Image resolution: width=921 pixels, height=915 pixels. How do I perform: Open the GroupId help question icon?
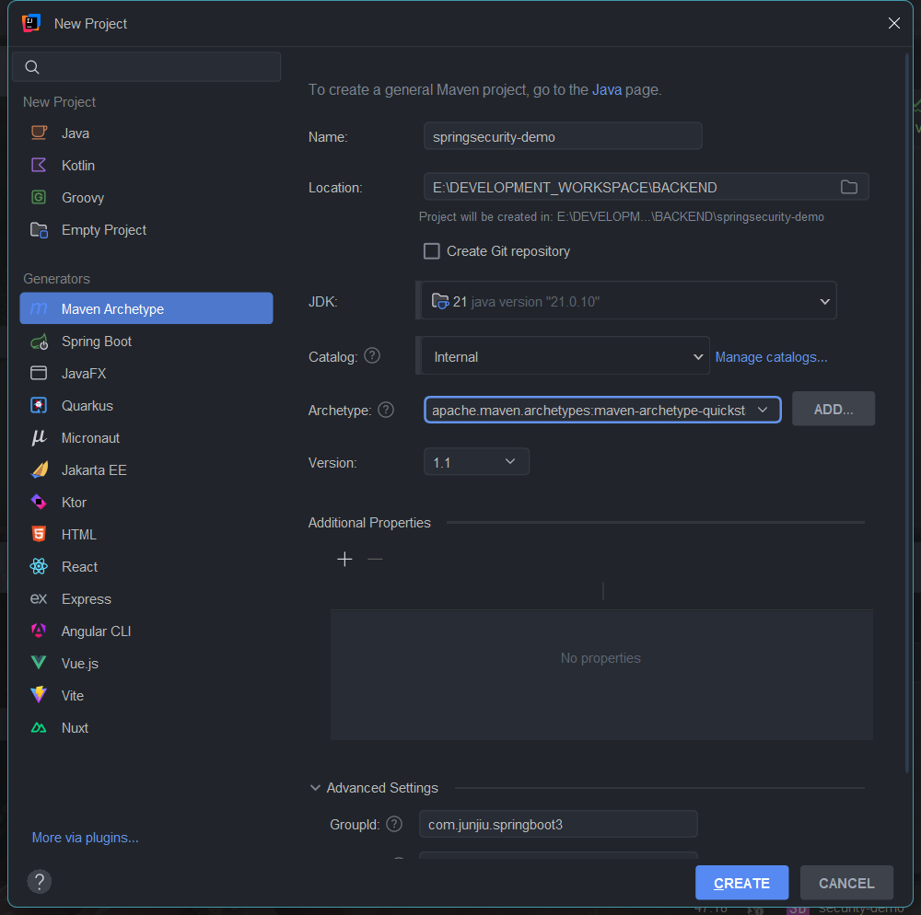394,824
